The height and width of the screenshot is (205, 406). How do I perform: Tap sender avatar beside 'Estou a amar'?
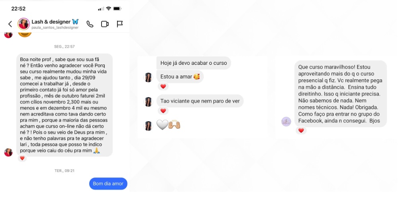pos(148,77)
